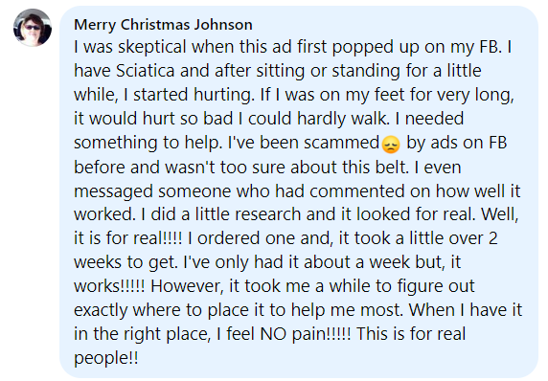Click the word 'messaged' in the comment
The width and height of the screenshot is (548, 381).
[113, 192]
